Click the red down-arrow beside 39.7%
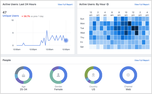Image resolution: width=152 pixels, height=94 pixels. [22, 16]
